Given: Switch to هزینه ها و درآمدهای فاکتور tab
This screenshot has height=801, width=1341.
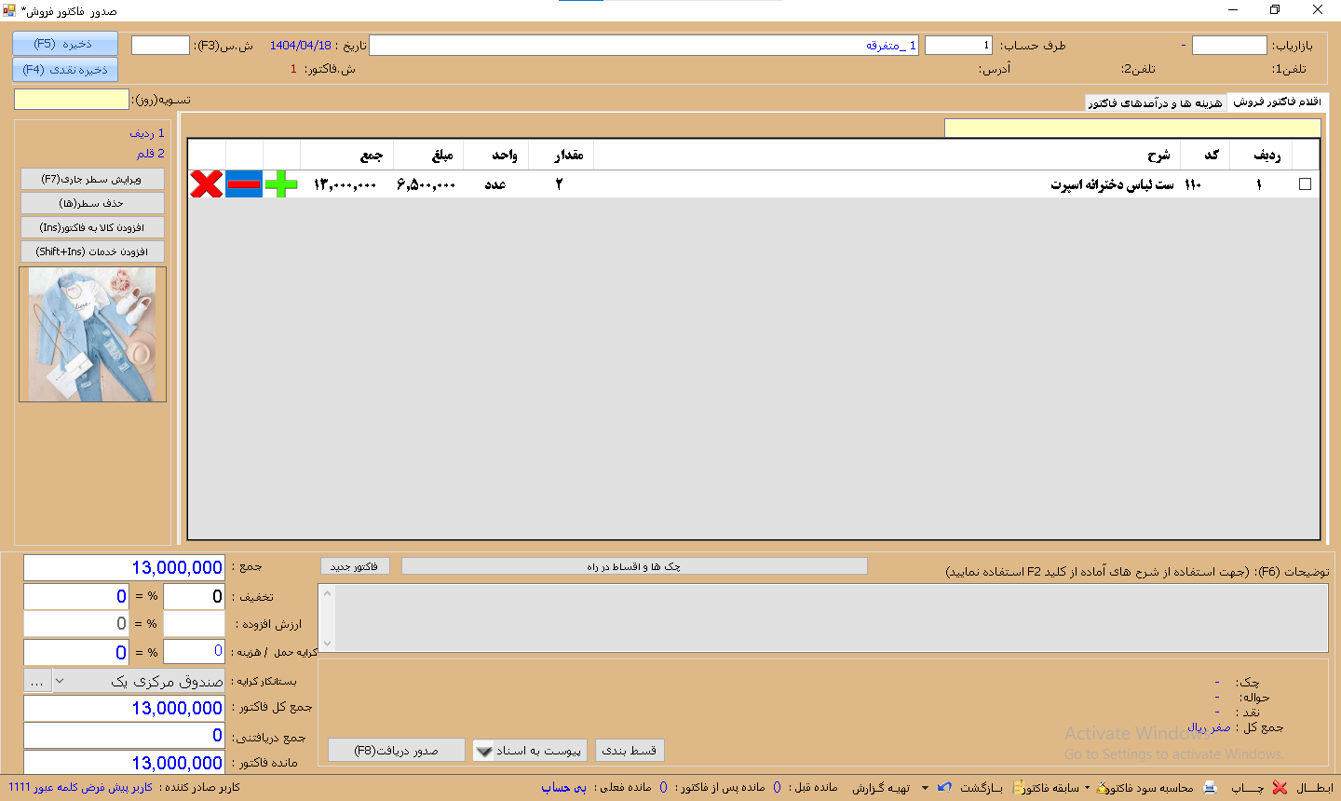Looking at the screenshot, I should pos(1156,102).
